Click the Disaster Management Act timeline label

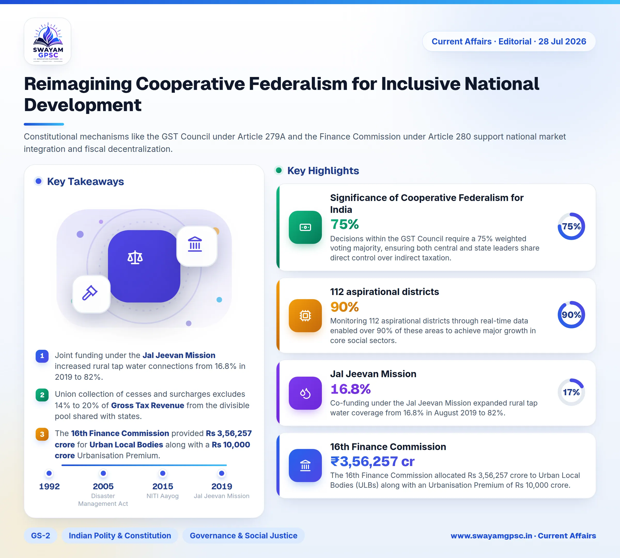(x=103, y=500)
